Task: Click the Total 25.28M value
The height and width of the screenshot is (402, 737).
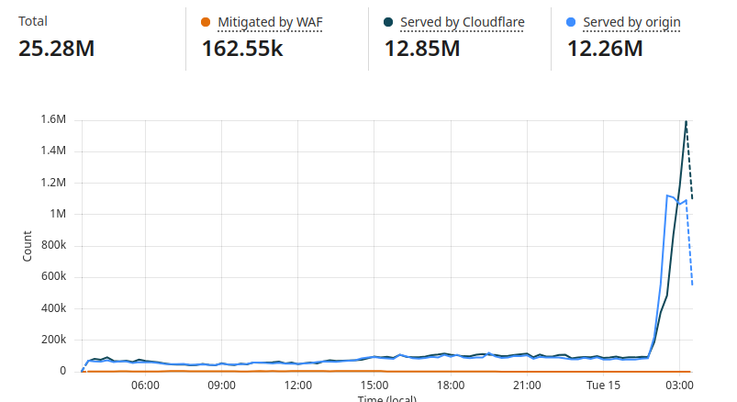Action: coord(56,49)
